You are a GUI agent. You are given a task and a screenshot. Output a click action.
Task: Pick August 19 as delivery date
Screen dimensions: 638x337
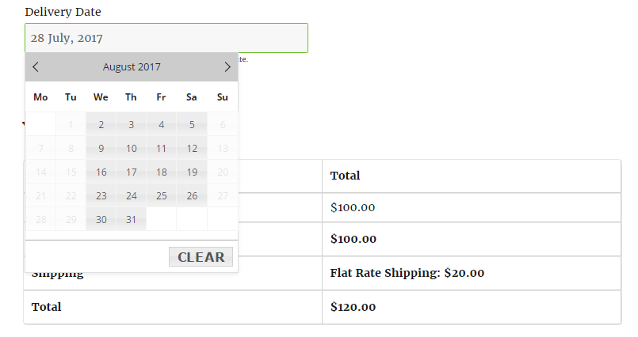pyautogui.click(x=192, y=172)
